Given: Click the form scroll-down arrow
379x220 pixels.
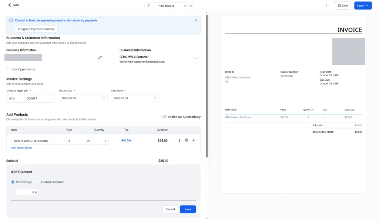Looking at the screenshot, I should coord(207,218).
